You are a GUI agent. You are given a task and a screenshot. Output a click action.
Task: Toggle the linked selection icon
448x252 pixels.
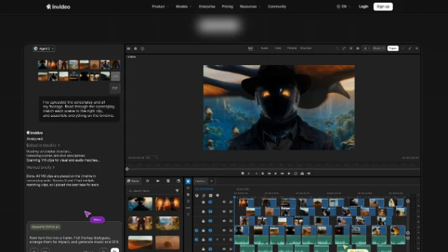[x=204, y=196]
